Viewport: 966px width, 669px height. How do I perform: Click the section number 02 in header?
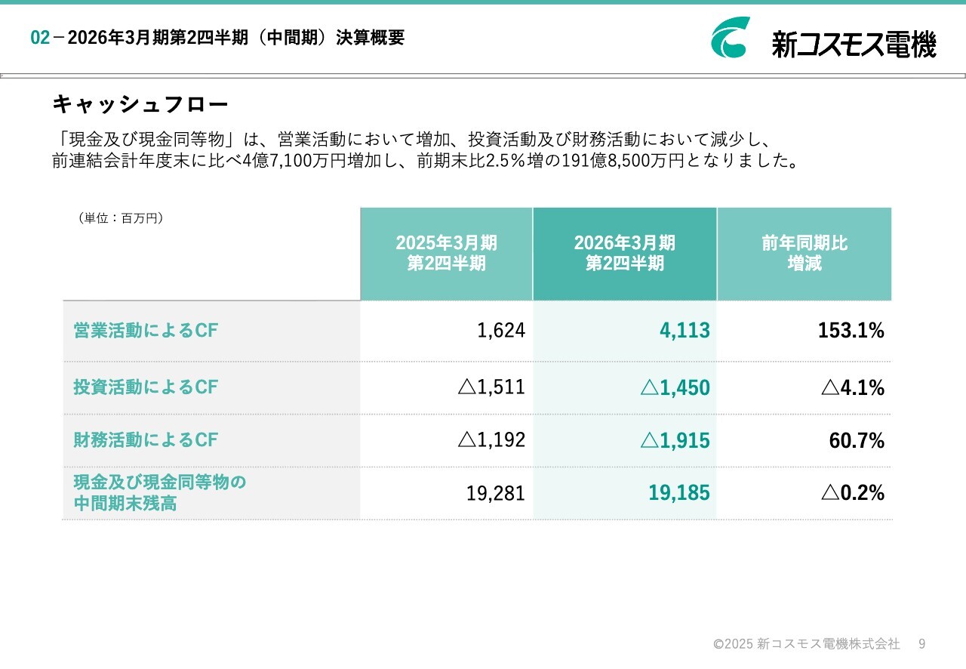tap(39, 38)
